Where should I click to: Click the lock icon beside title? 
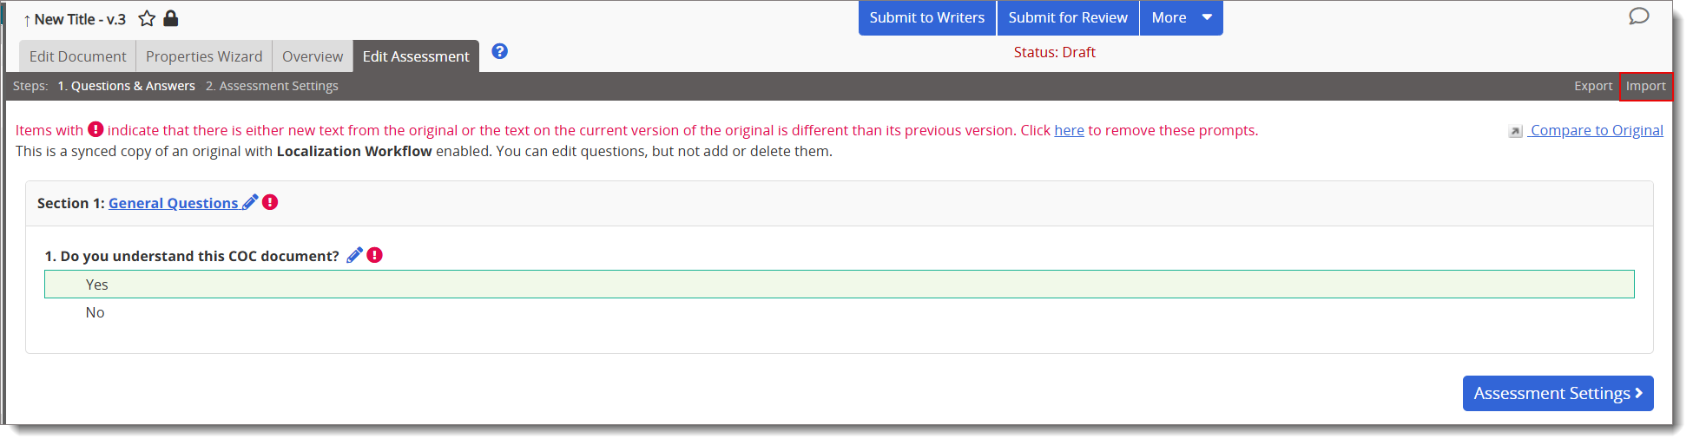pos(171,18)
